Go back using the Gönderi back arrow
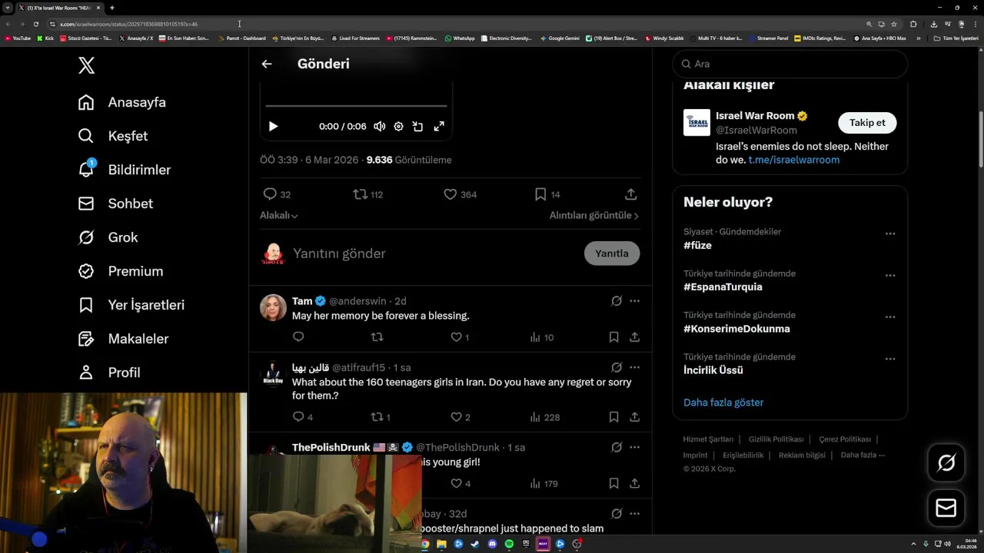 267,64
